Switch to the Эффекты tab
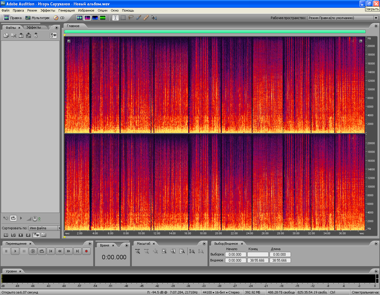 coord(34,27)
